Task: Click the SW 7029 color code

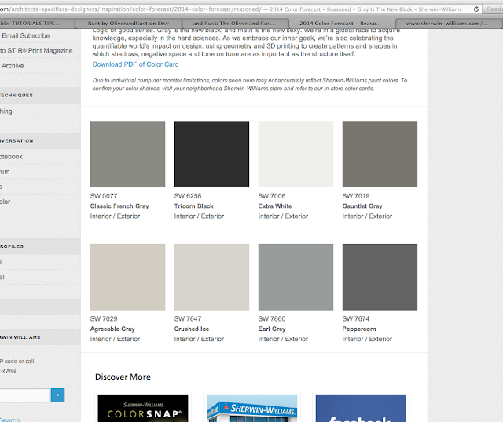Action: [104, 319]
